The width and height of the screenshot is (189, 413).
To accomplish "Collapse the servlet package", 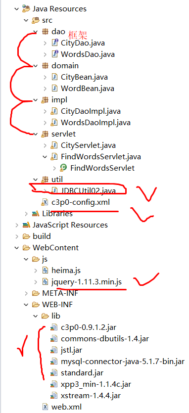I will pyautogui.click(x=36, y=134).
